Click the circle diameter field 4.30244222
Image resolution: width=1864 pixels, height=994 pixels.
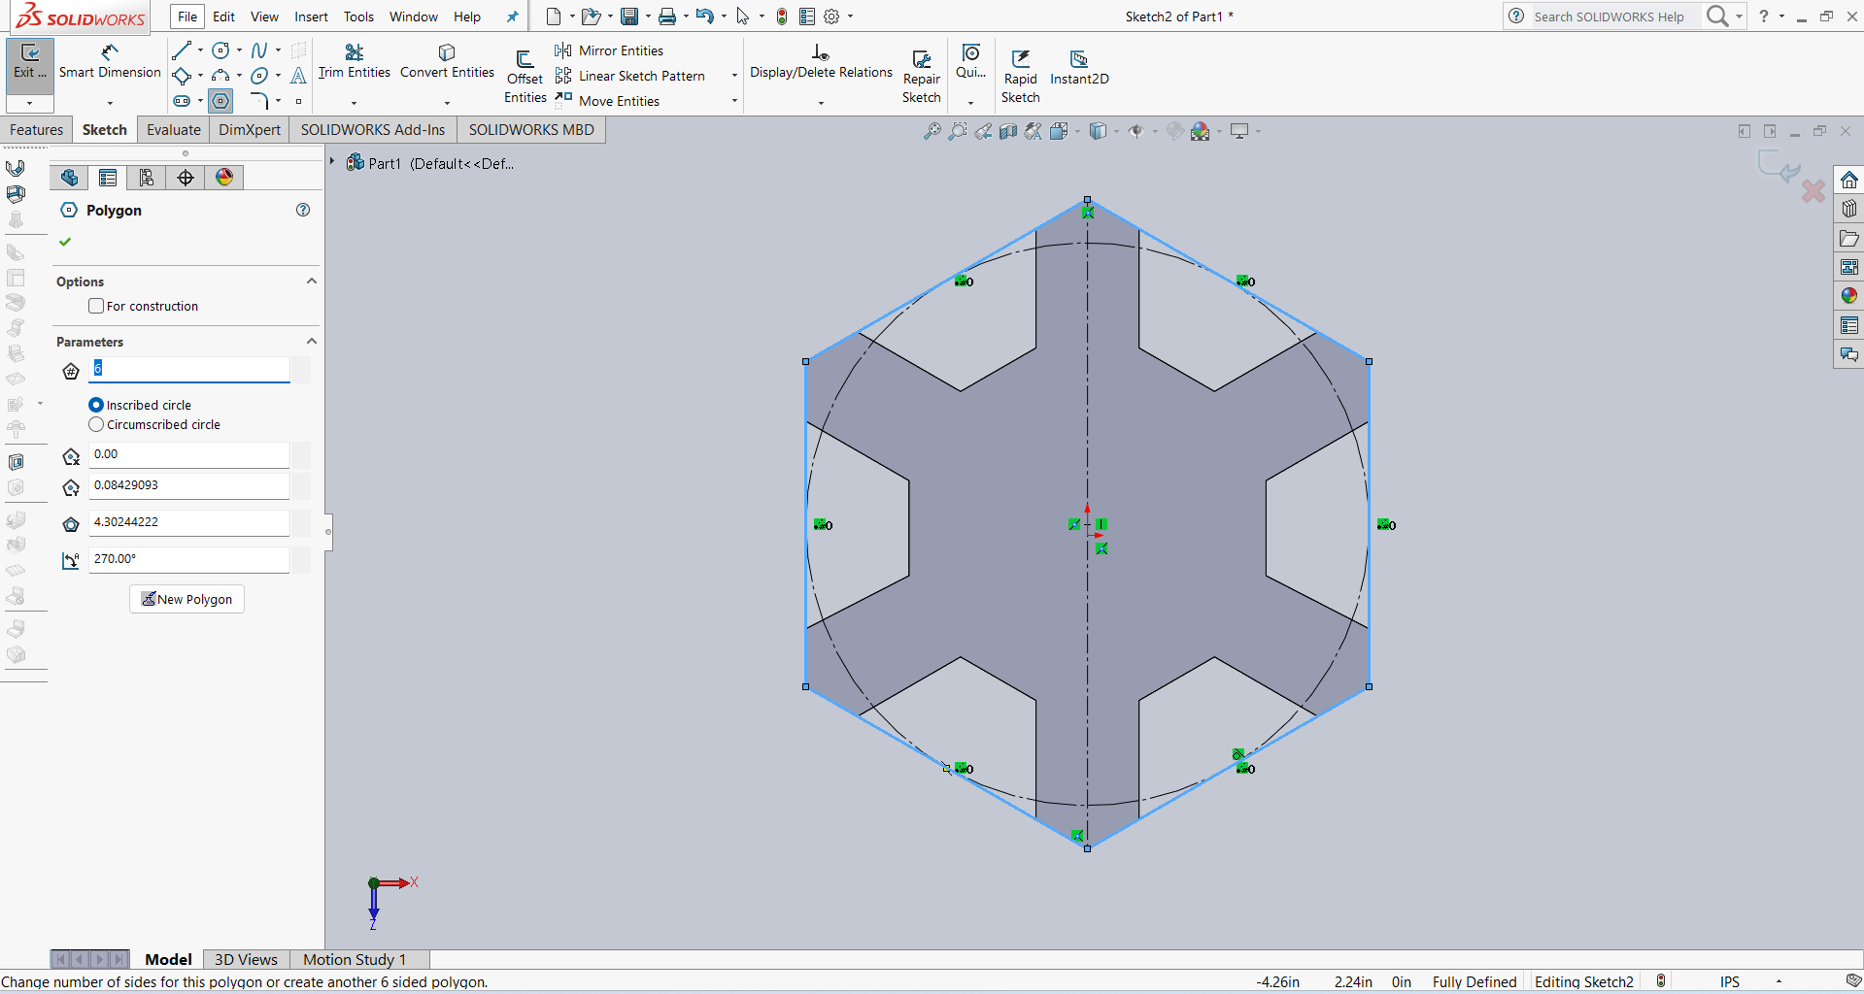(189, 522)
